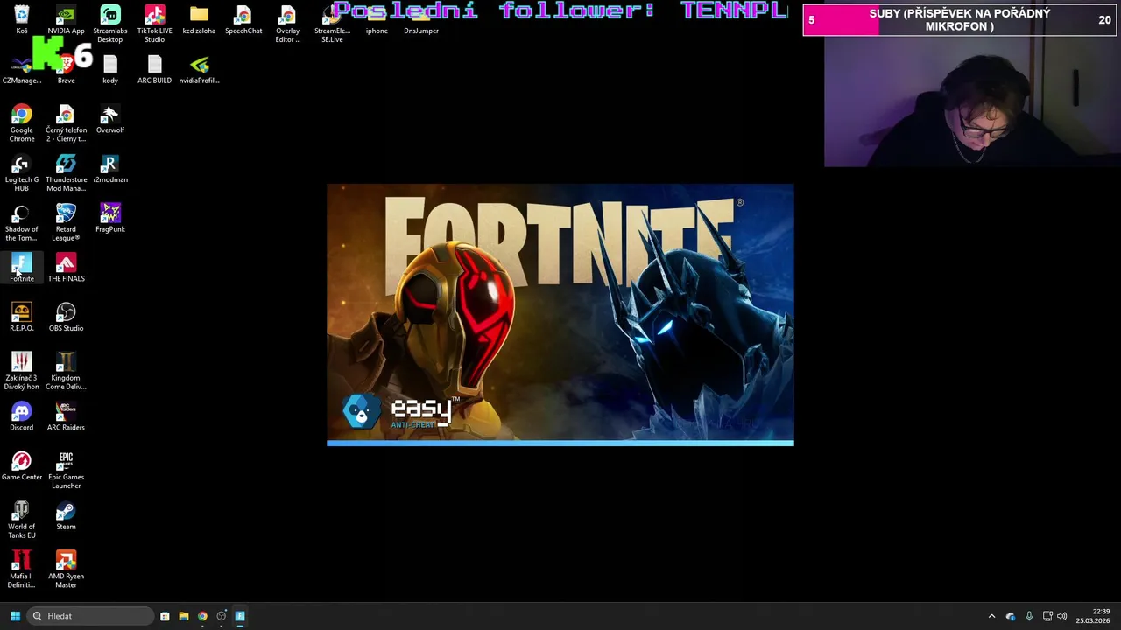Image resolution: width=1121 pixels, height=630 pixels.
Task: Select the Epic Games Launcher icon
Action: pyautogui.click(x=66, y=471)
